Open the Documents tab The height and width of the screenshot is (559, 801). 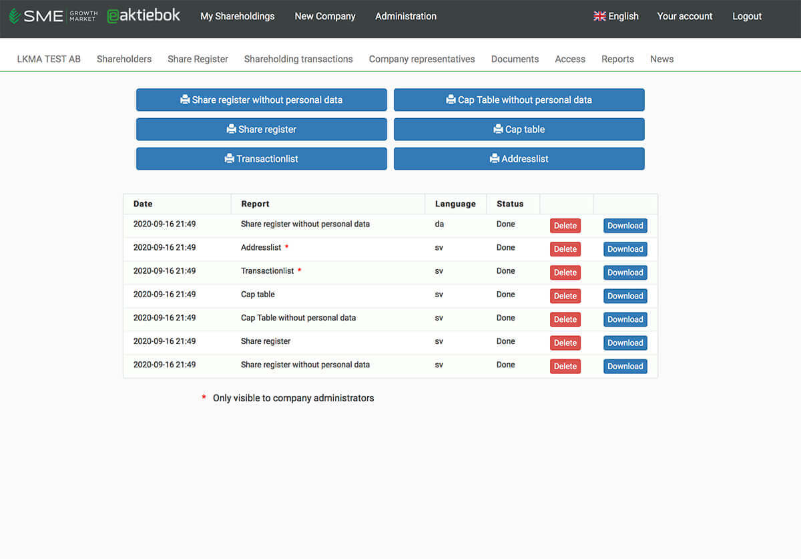click(x=515, y=59)
